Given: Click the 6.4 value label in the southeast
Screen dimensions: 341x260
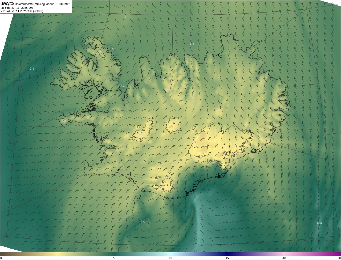Looking at the screenshot, I should click(319, 223).
